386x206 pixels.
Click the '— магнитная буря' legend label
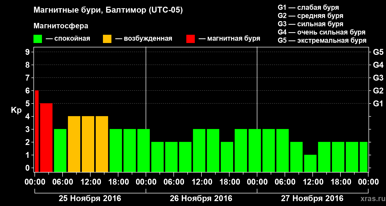229,39
